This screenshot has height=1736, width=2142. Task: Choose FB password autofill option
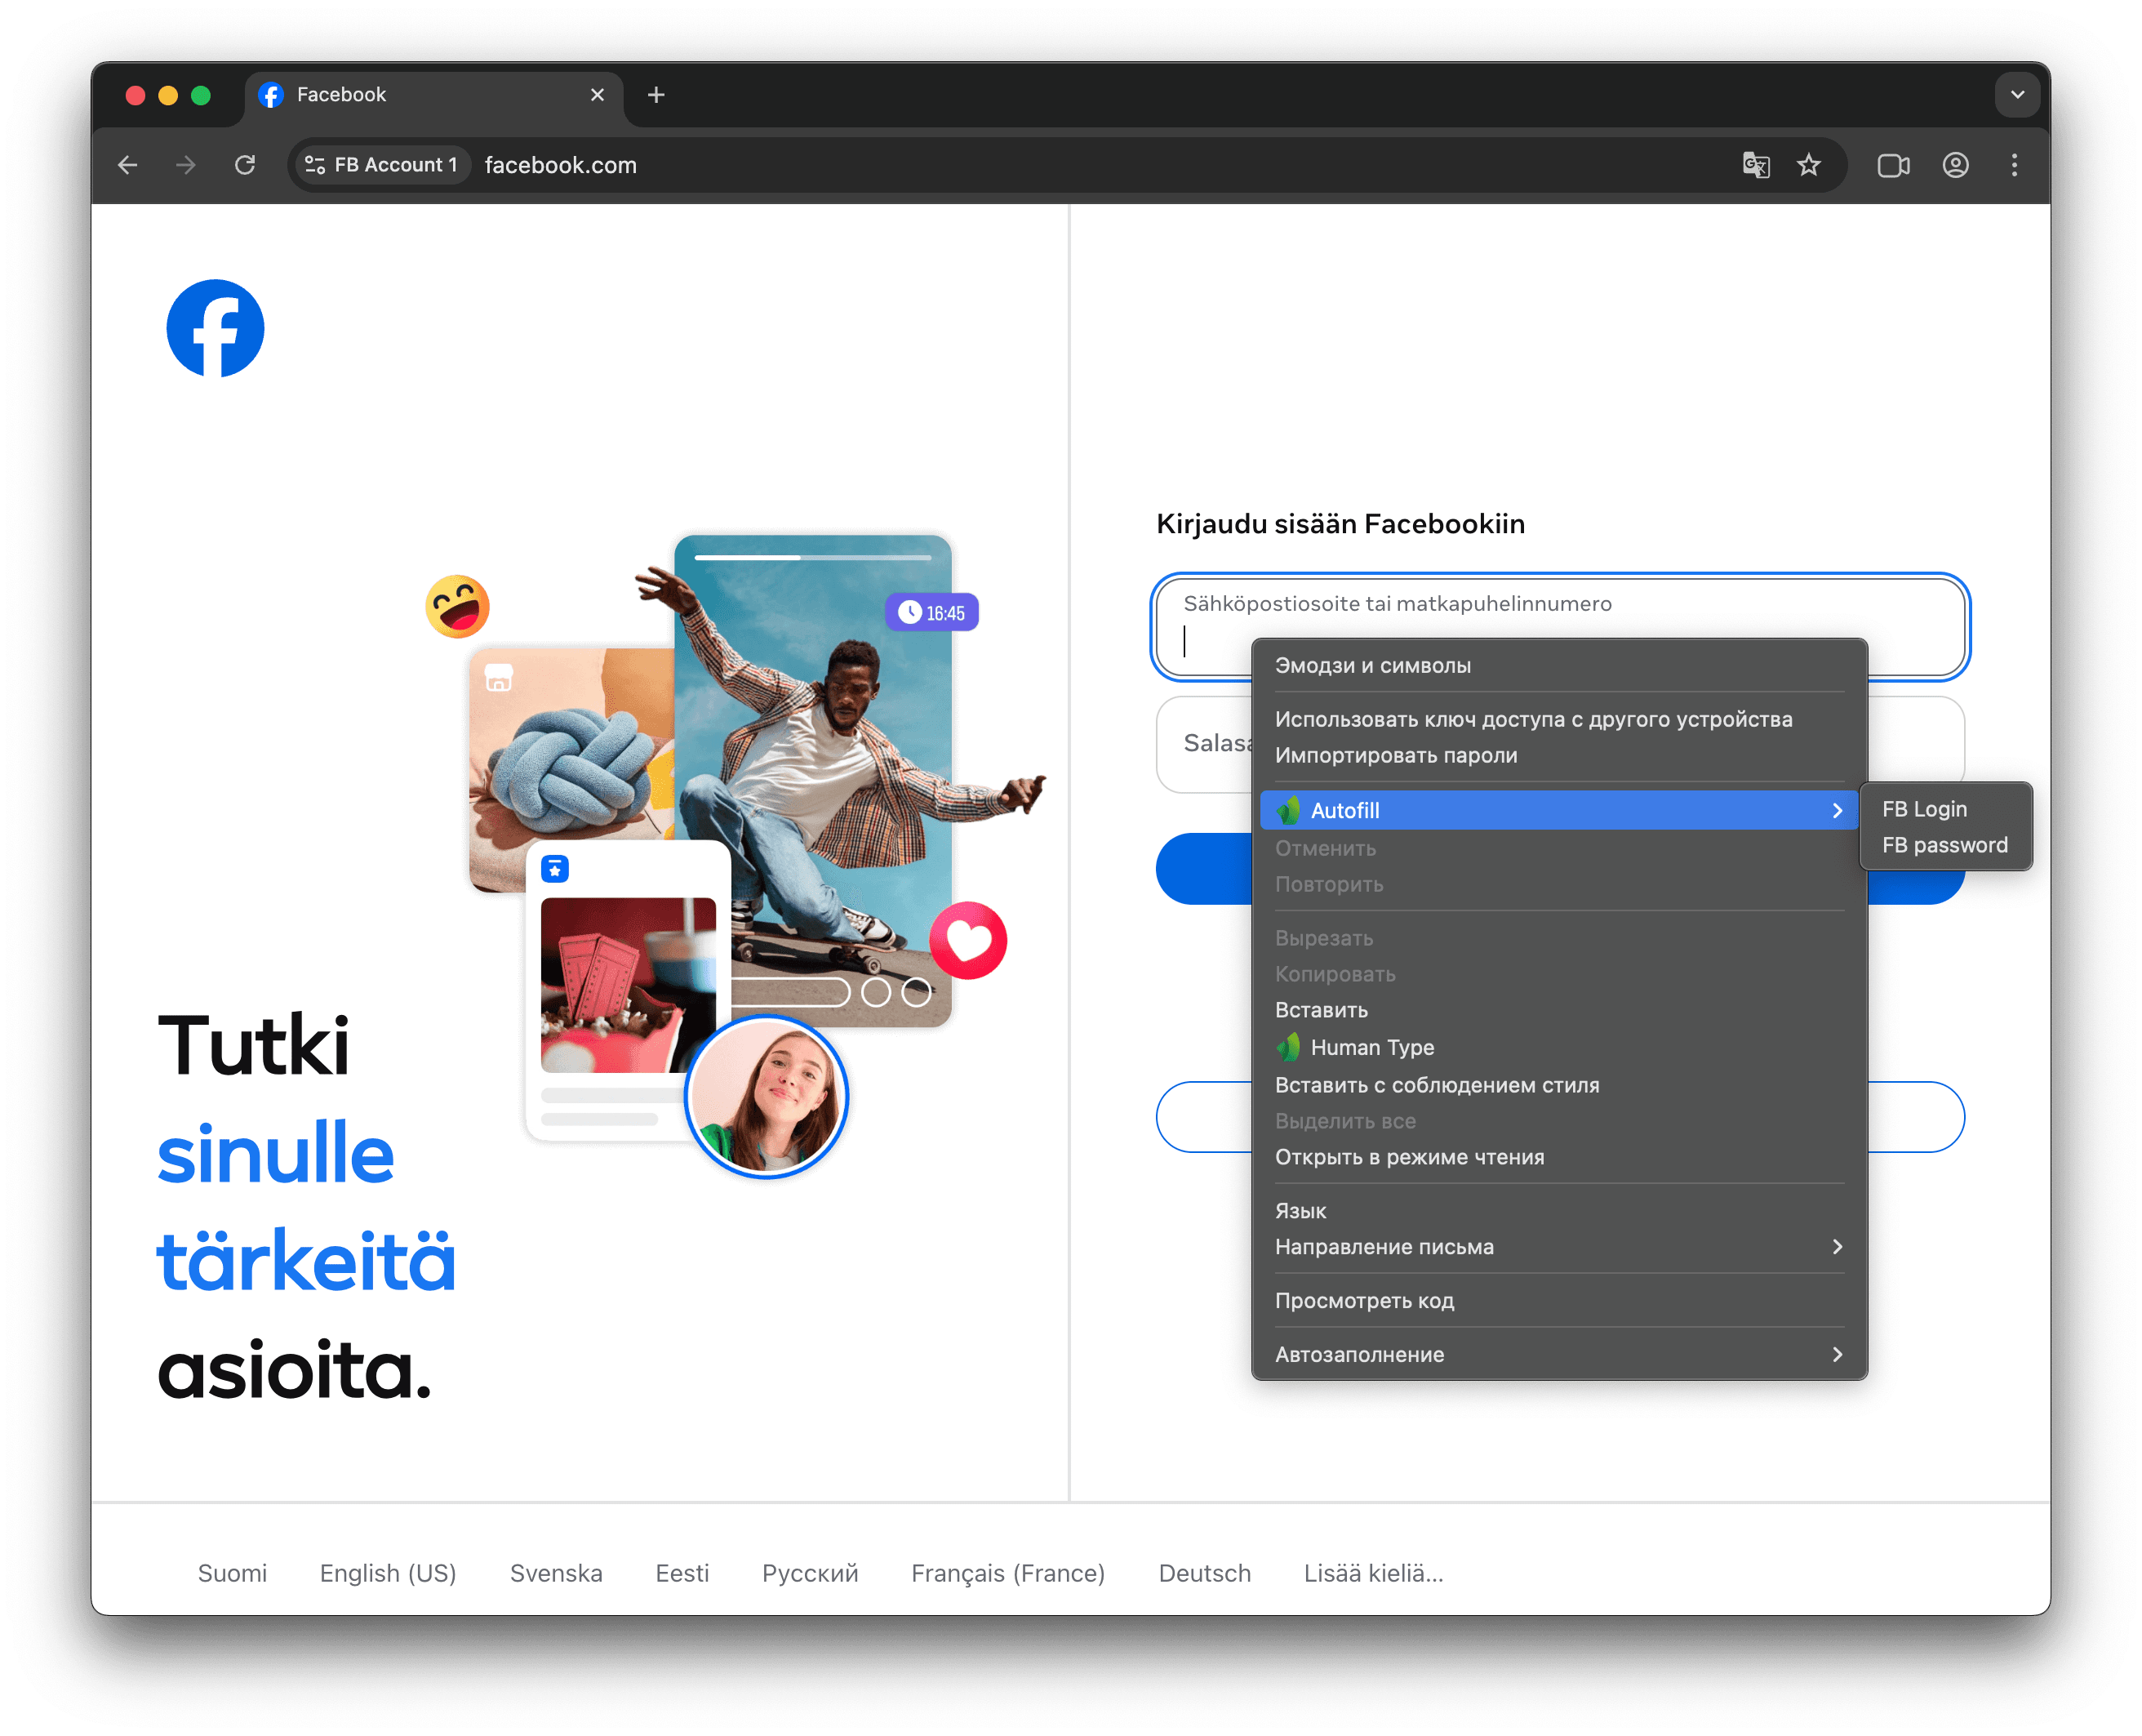(x=1944, y=845)
